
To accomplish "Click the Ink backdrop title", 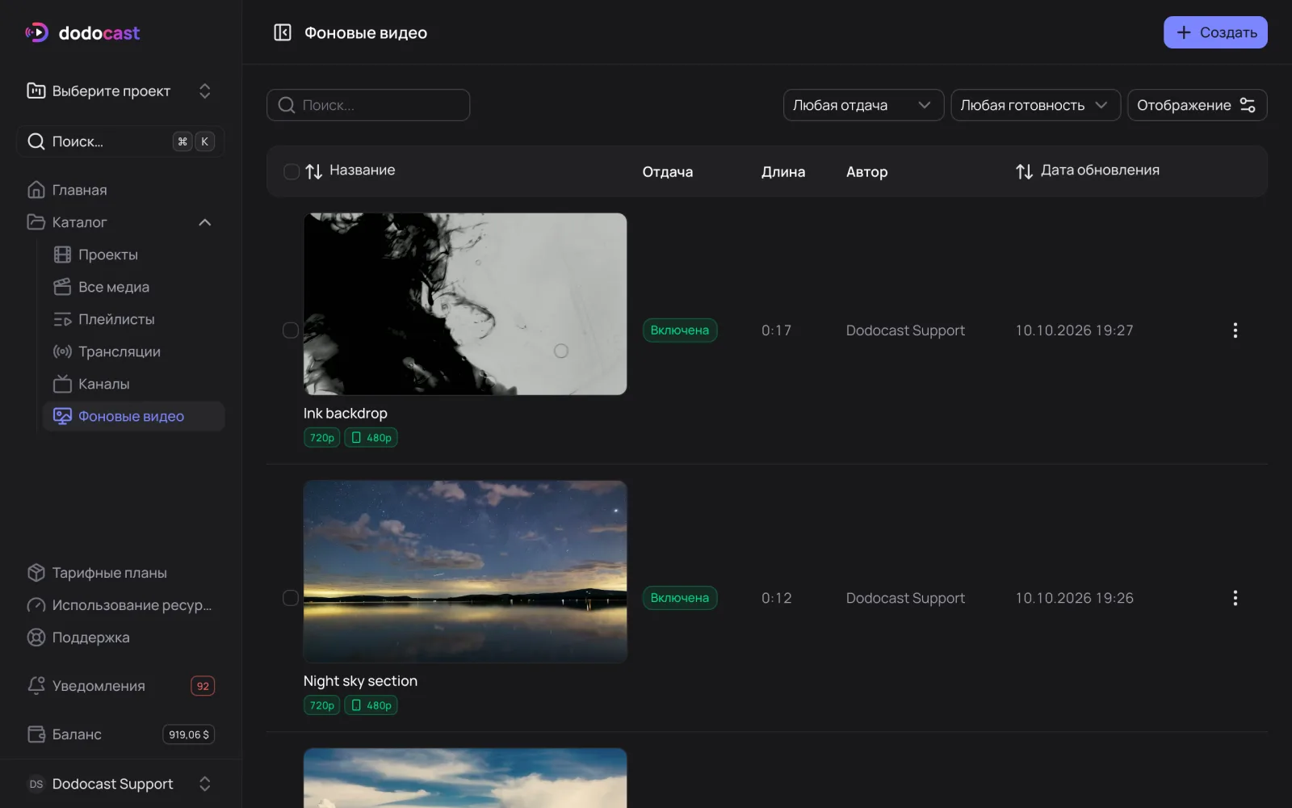I will point(346,413).
